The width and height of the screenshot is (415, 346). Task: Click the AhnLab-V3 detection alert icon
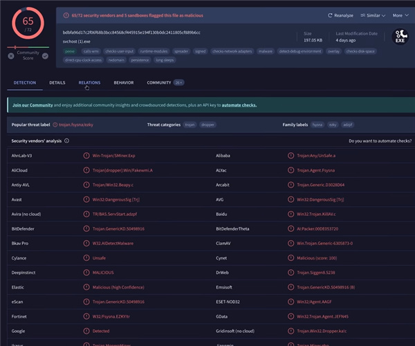86,156
